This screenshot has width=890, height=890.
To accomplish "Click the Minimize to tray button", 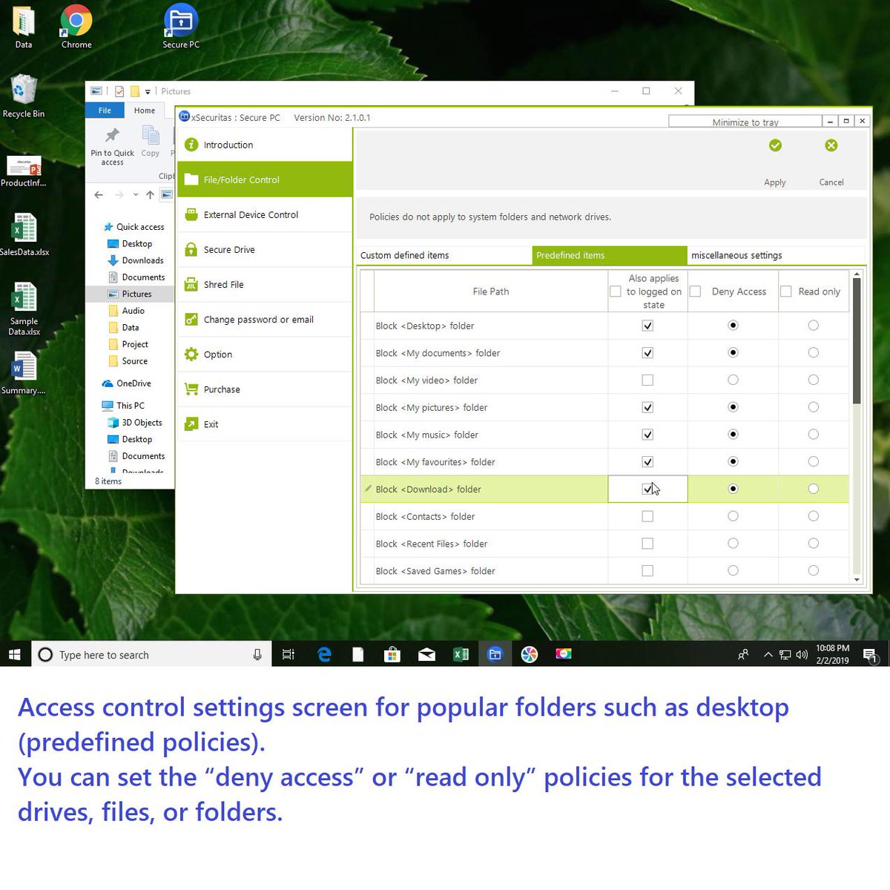I will pos(744,121).
